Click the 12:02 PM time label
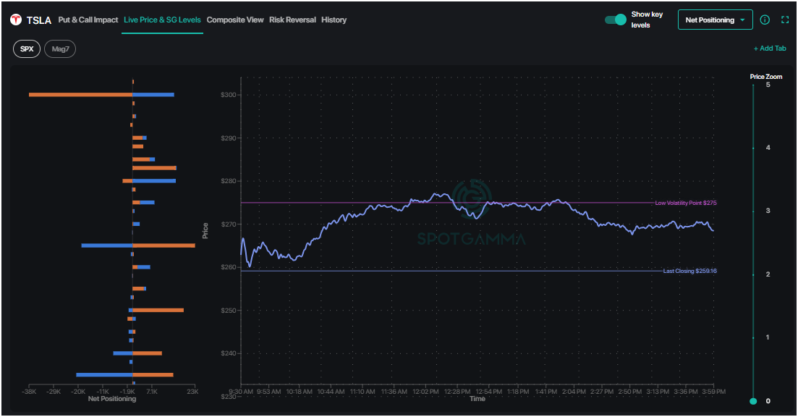Viewport: 798px width, 417px height. coord(425,392)
